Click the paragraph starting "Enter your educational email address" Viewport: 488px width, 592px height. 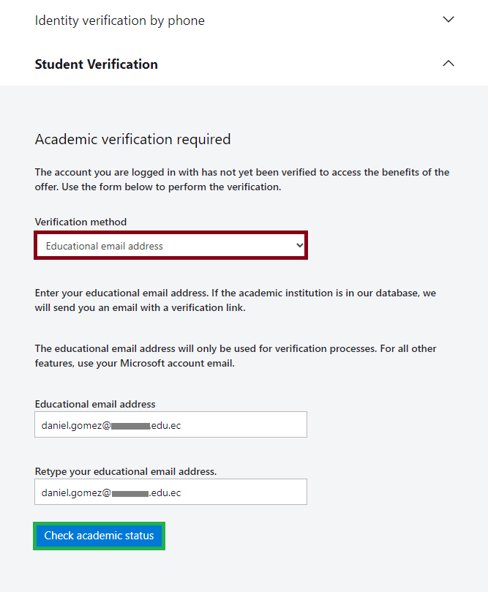tap(235, 300)
